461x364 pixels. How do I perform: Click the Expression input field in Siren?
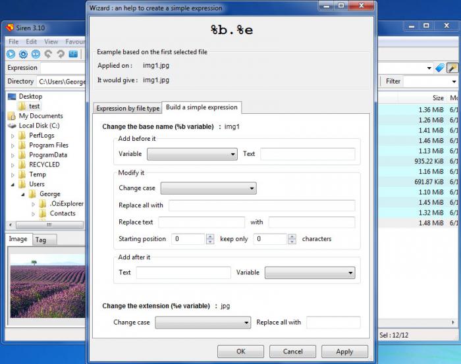click(x=63, y=68)
